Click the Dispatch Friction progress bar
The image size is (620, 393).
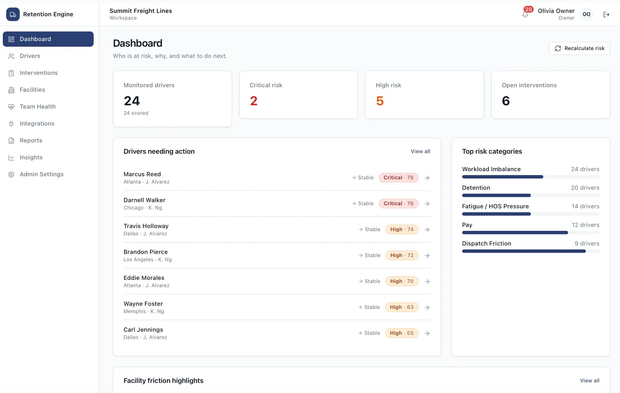click(531, 251)
